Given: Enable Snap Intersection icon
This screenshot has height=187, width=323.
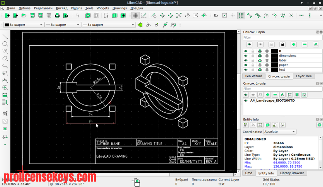Looking at the screenshot, I should [x=291, y=15].
